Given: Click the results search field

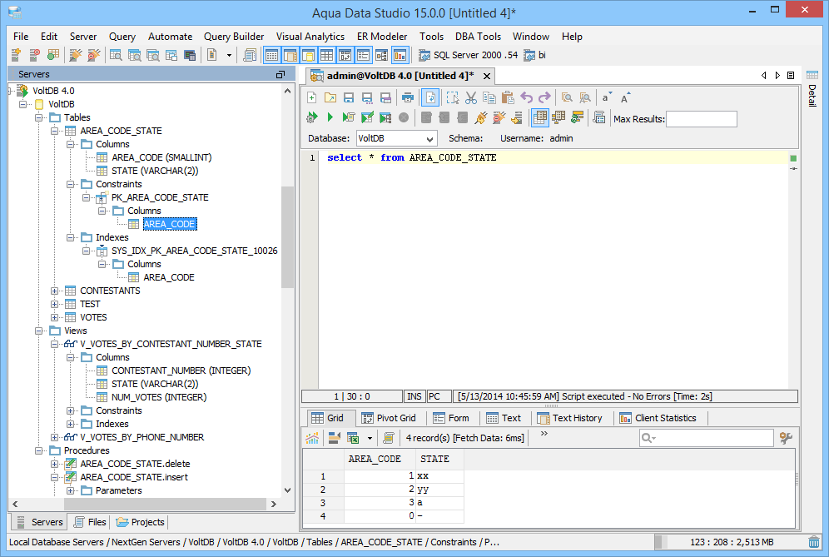Looking at the screenshot, I should tap(707, 438).
